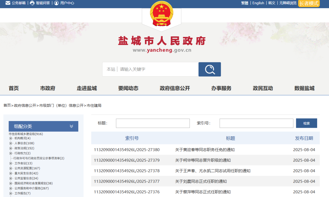329x197 pixels.
Task: Focus the 索引号 index number input field
Action: tap(256, 123)
